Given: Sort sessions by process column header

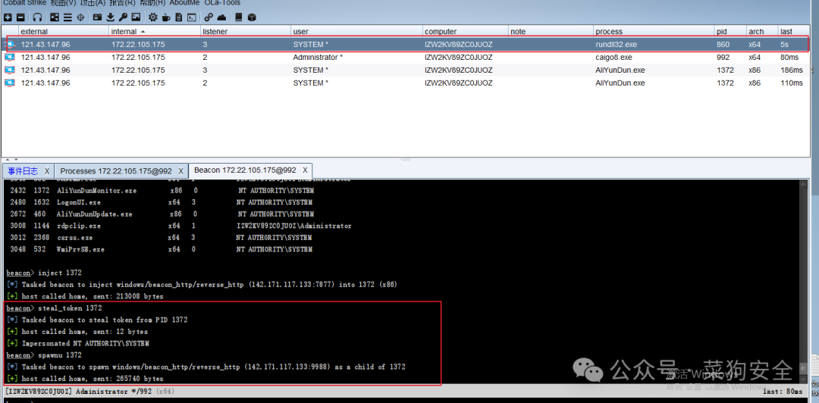Looking at the screenshot, I should (654, 31).
